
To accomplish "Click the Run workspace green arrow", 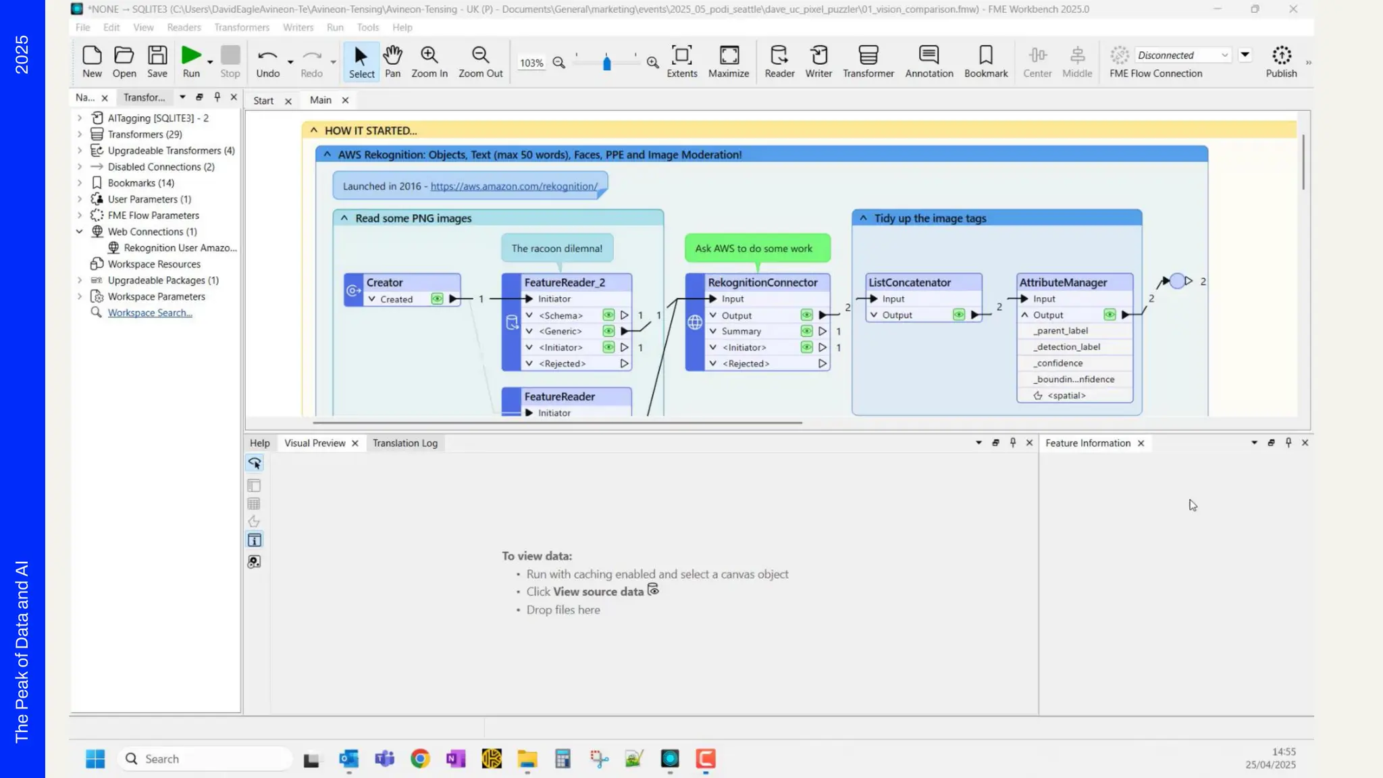I will pyautogui.click(x=191, y=55).
